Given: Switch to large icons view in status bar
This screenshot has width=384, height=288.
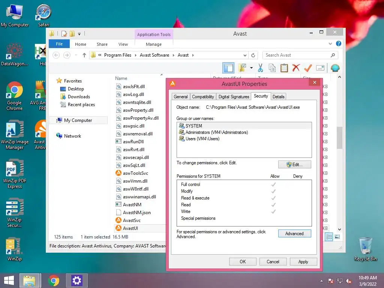Looking at the screenshot, I should [337, 237].
